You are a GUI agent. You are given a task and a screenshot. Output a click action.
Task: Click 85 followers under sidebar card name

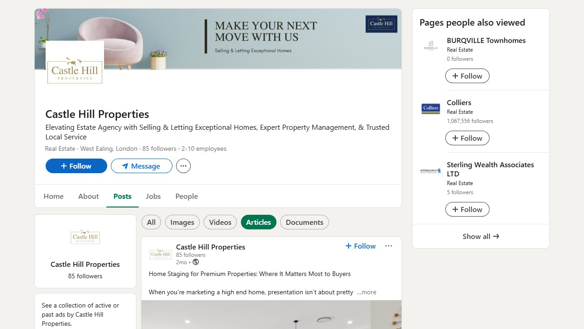(85, 276)
